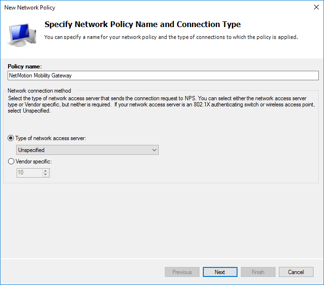Close the New Network Policy dialog
This screenshot has height=285, width=324.
[316, 7]
